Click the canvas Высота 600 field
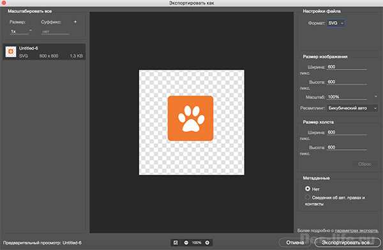383x250 pixels. [x=347, y=147]
